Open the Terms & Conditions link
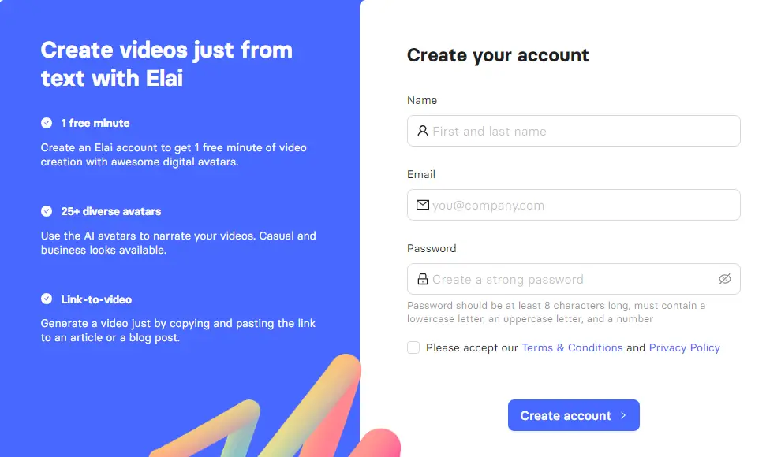 (572, 347)
